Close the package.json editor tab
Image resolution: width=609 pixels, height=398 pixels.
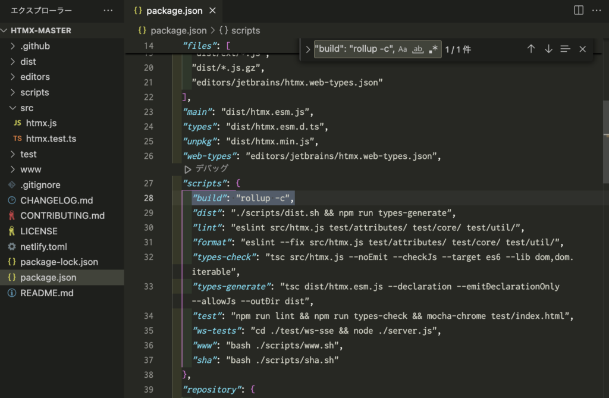[x=213, y=11]
